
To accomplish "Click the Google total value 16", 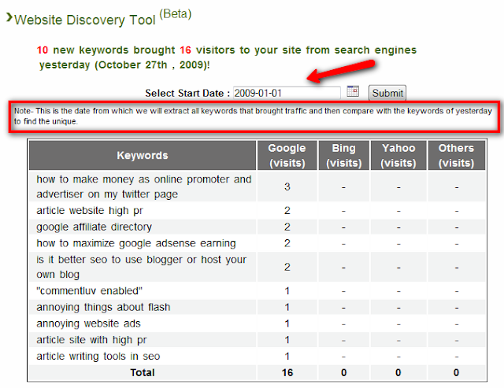I will click(x=287, y=372).
